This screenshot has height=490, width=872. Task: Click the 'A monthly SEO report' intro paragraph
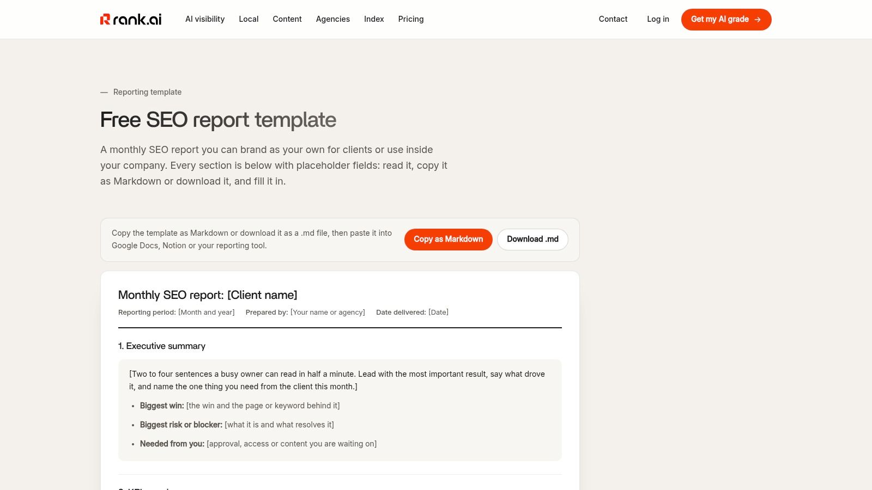pos(274,166)
